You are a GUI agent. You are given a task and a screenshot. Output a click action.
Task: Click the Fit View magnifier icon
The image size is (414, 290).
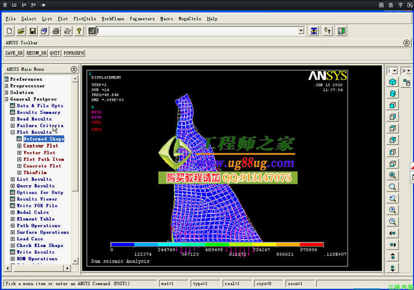[x=393, y=175]
